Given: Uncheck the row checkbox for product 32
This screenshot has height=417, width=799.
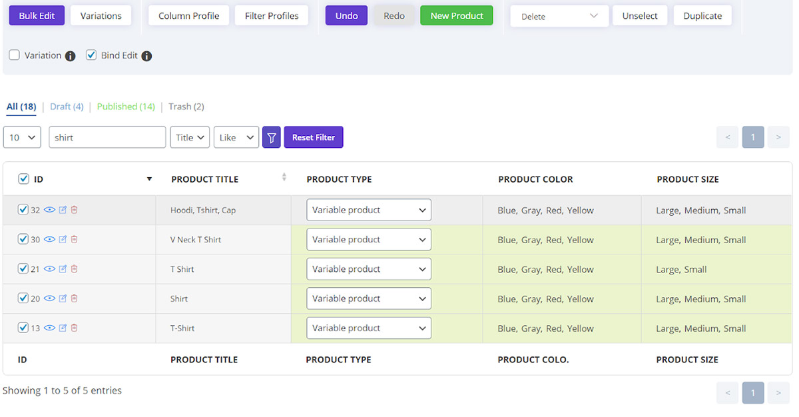Looking at the screenshot, I should click(23, 210).
